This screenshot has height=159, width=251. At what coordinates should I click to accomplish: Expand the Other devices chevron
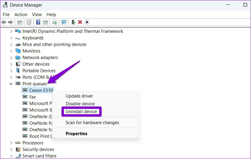pyautogui.click(x=11, y=64)
